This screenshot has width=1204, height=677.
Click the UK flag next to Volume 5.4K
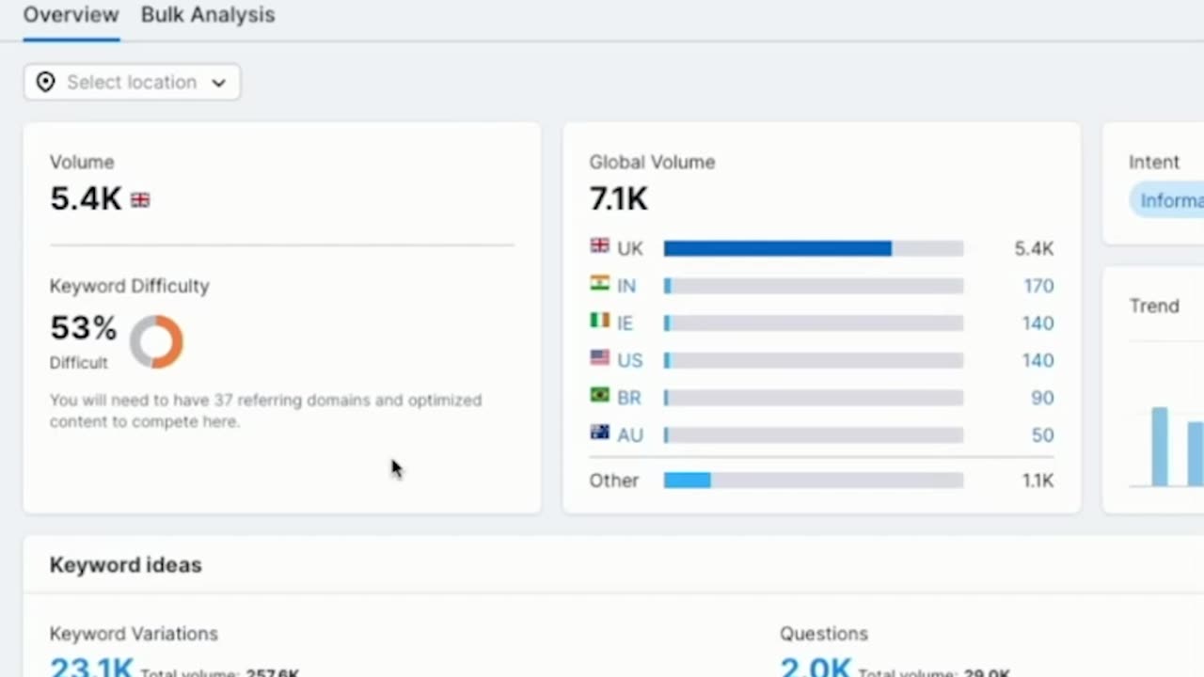140,199
